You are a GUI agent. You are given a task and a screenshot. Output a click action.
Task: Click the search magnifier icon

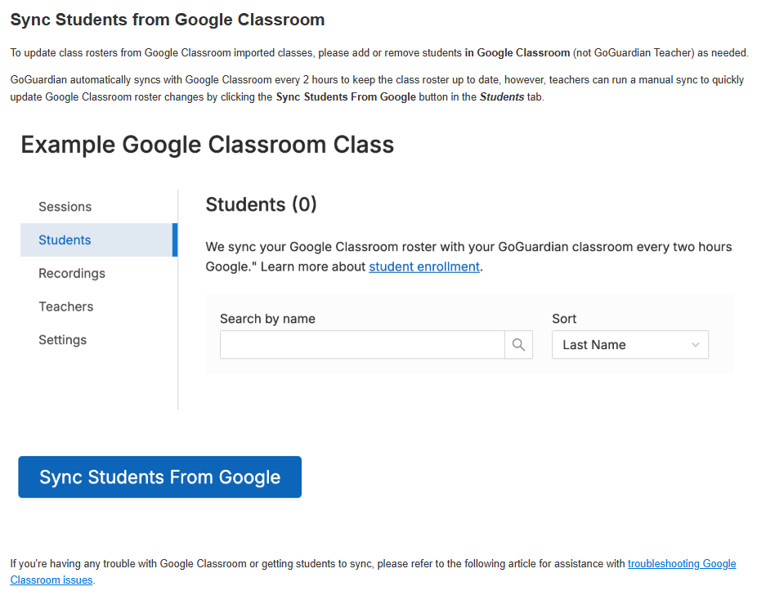click(518, 345)
